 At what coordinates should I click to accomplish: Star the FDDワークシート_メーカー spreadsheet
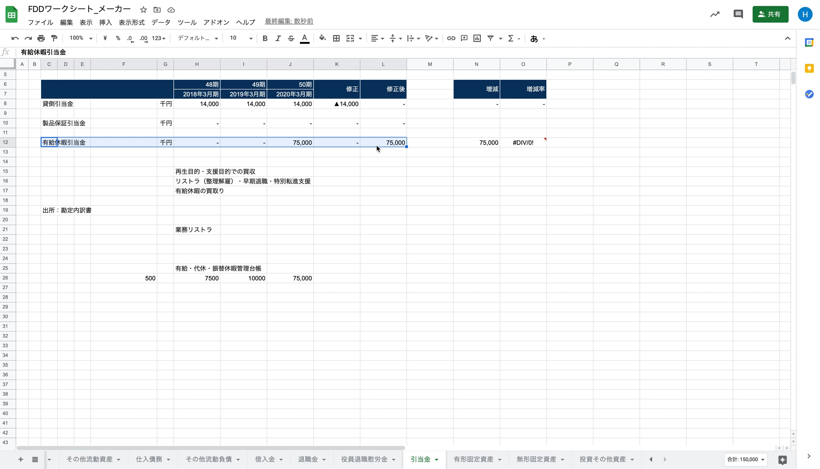tap(143, 10)
